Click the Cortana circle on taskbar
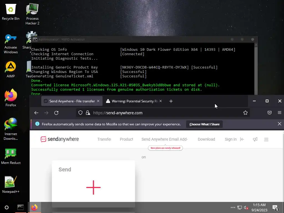Image resolution: width=284 pixels, height=213 pixels. click(7, 207)
